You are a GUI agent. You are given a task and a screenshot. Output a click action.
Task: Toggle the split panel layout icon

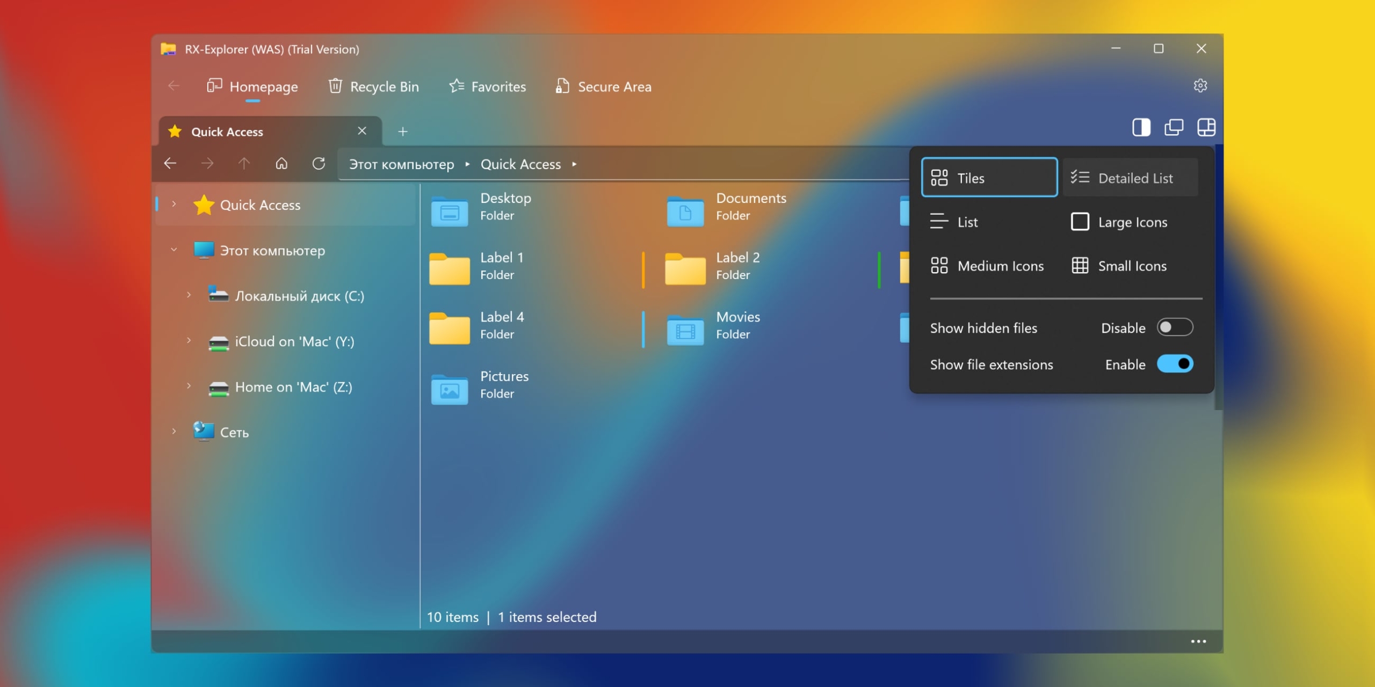click(1141, 128)
